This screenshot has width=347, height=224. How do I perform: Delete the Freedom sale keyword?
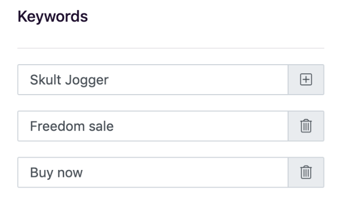tap(306, 126)
